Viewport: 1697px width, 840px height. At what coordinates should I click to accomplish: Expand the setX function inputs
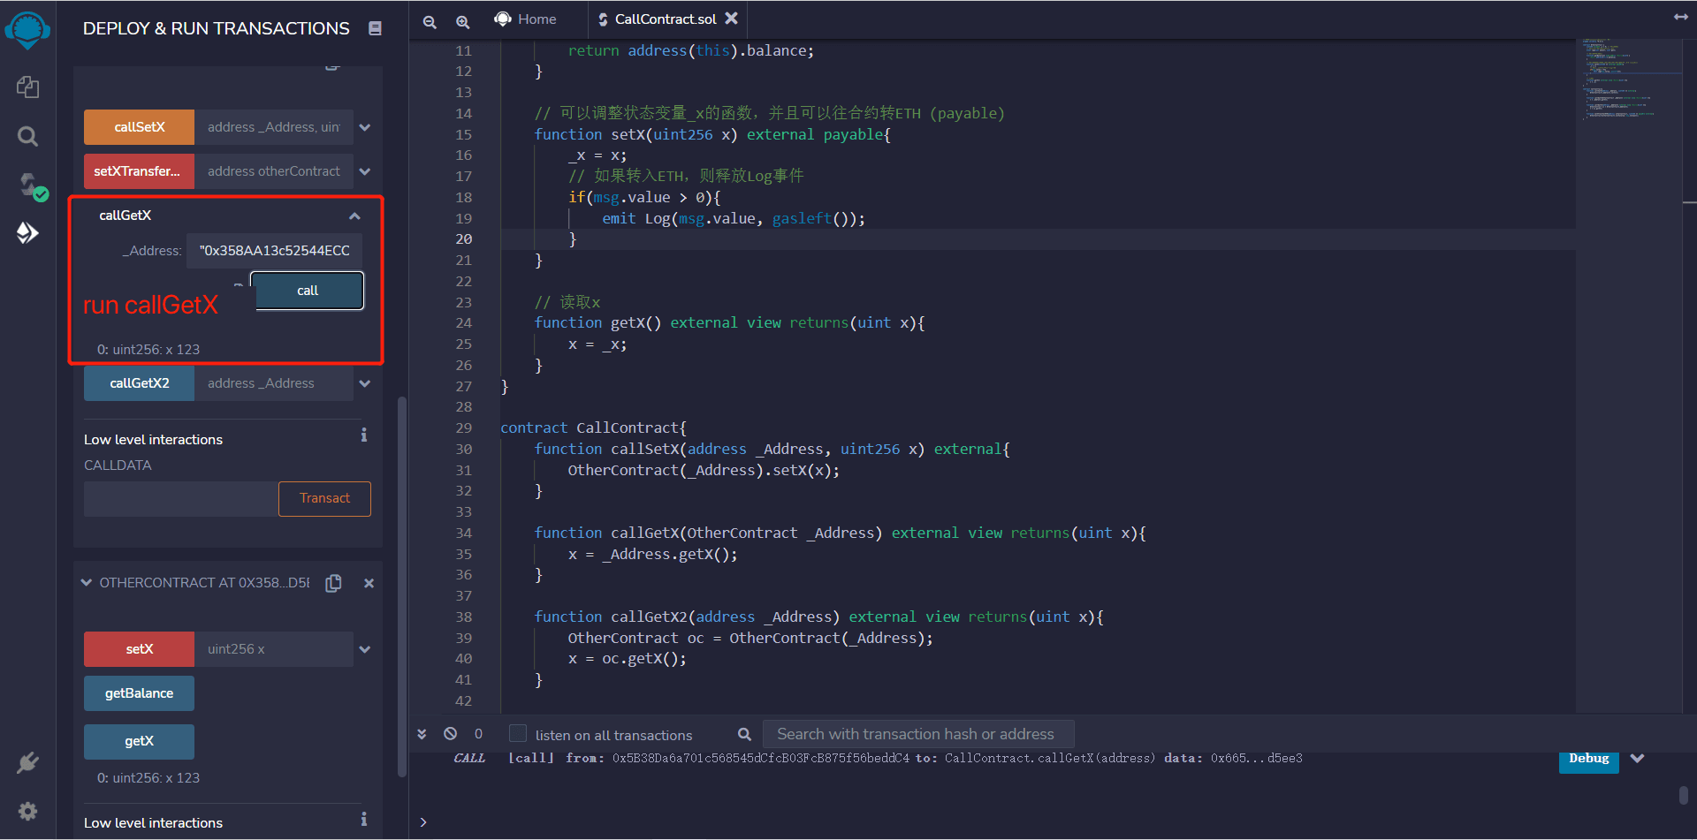[x=365, y=649]
